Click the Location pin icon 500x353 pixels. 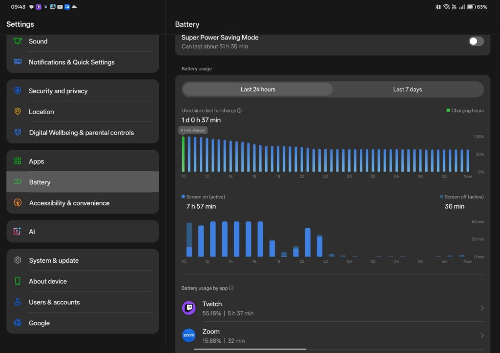pos(18,112)
